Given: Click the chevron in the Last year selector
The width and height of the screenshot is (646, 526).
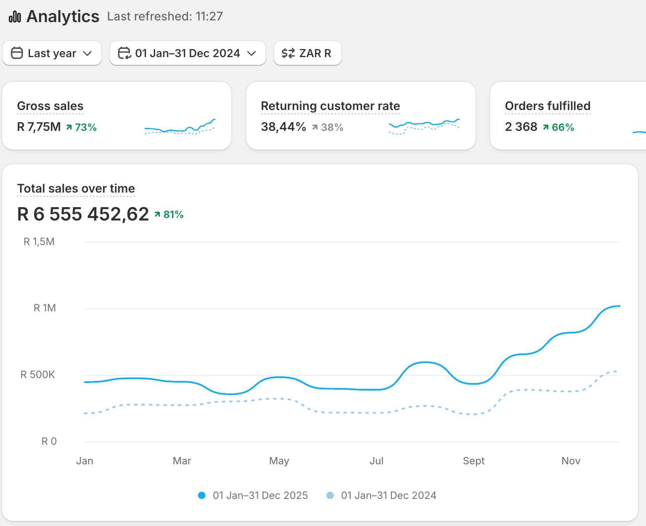Looking at the screenshot, I should point(87,53).
